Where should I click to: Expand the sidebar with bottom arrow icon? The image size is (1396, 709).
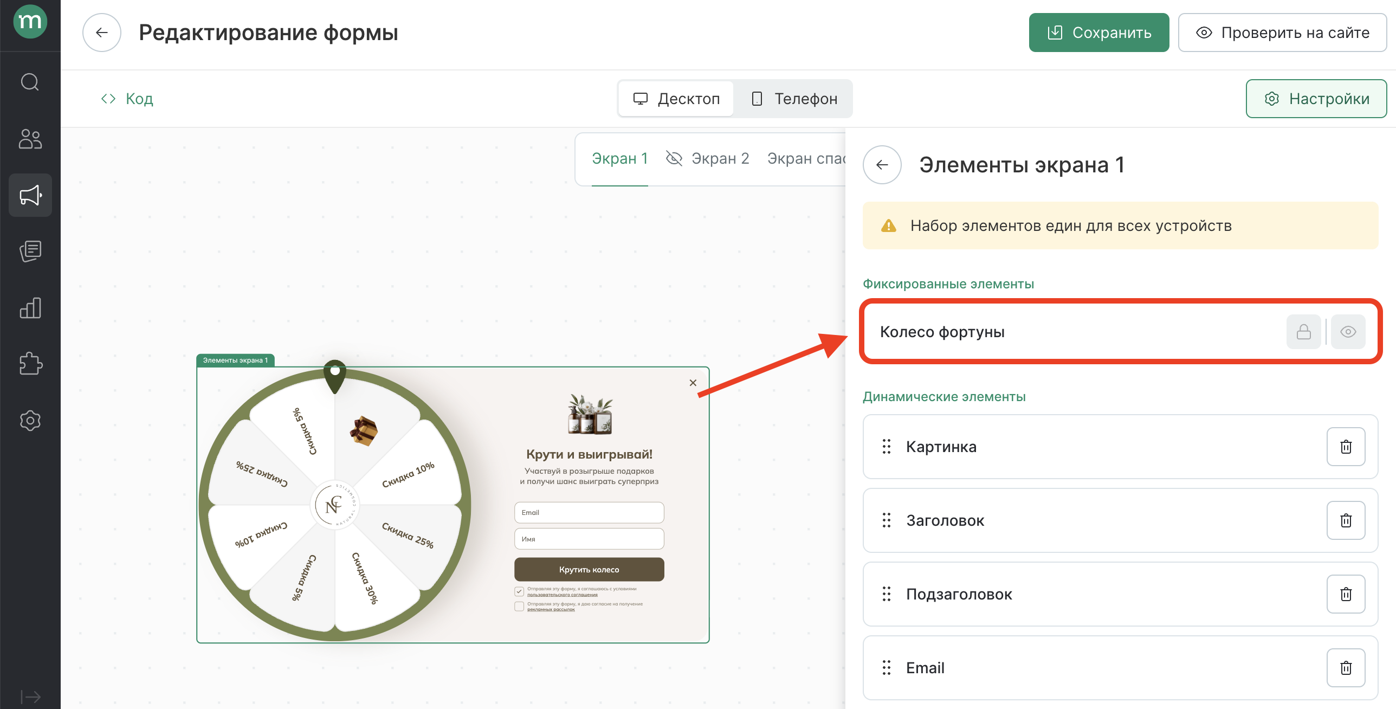(30, 697)
